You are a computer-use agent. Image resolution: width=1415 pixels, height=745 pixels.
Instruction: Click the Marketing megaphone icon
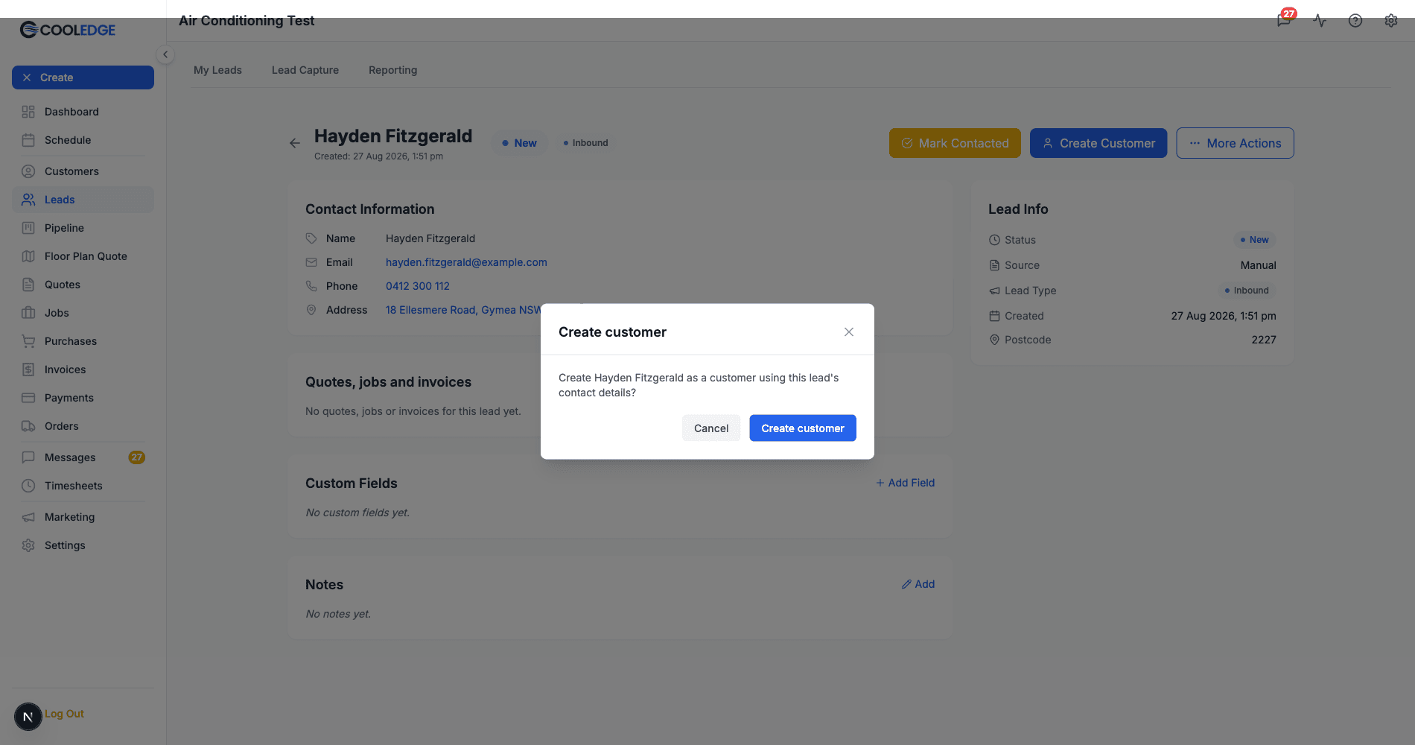[28, 517]
